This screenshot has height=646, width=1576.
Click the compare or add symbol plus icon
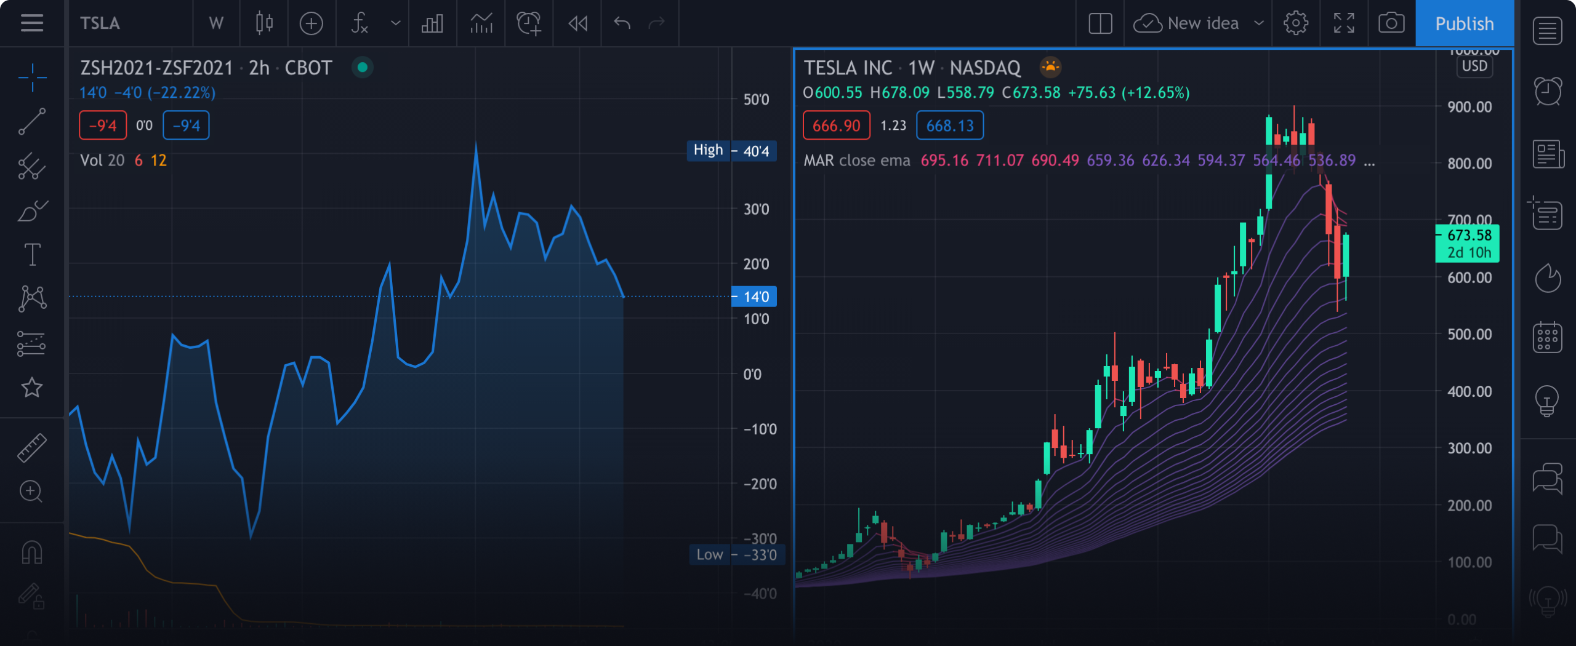(312, 23)
